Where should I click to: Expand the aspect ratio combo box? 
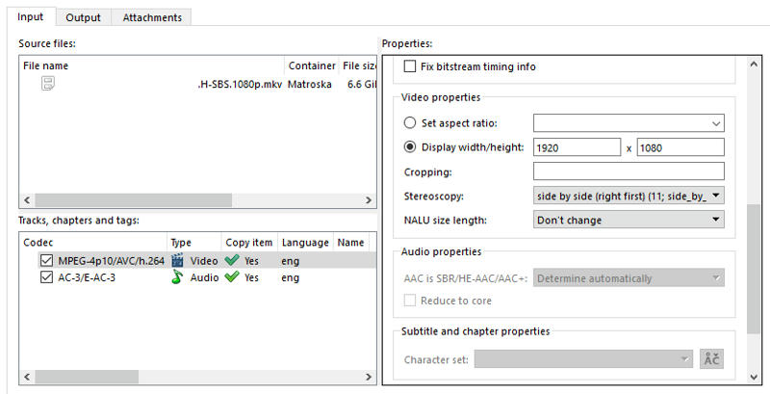(715, 123)
